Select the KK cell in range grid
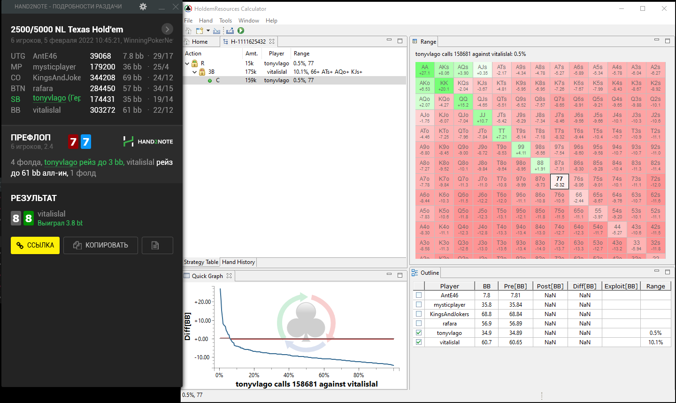Screen dimensions: 676x403 pyautogui.click(x=444, y=86)
